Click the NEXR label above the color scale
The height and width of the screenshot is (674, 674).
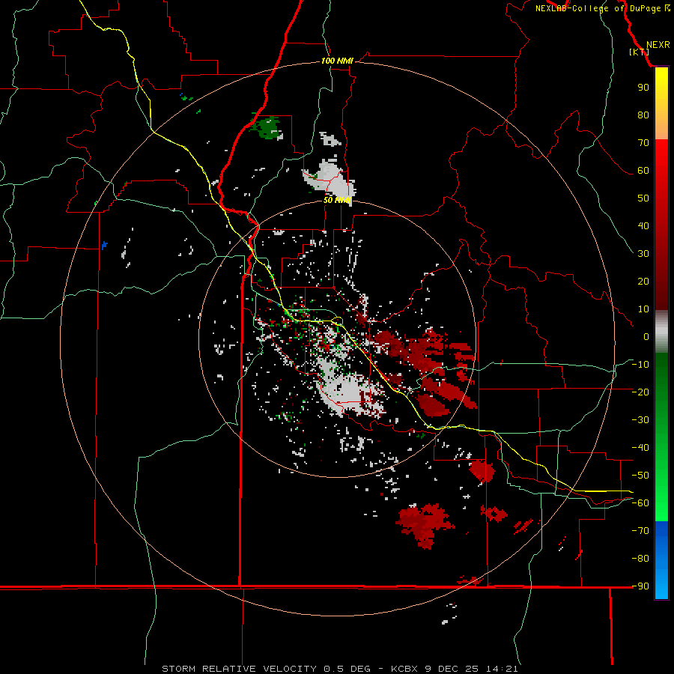point(658,45)
